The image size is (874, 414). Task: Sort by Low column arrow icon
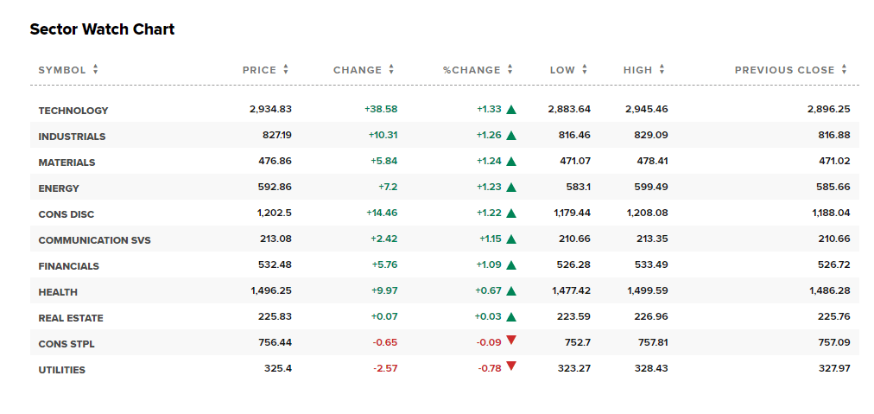585,70
